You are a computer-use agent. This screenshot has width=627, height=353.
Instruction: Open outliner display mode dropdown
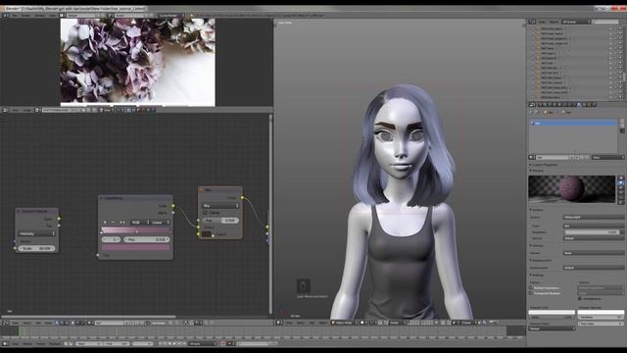click(x=576, y=22)
